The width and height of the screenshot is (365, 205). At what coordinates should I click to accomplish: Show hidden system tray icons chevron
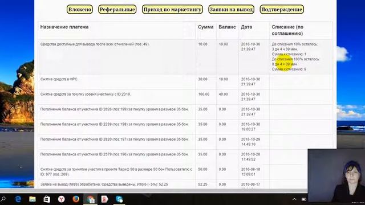[x=294, y=199]
